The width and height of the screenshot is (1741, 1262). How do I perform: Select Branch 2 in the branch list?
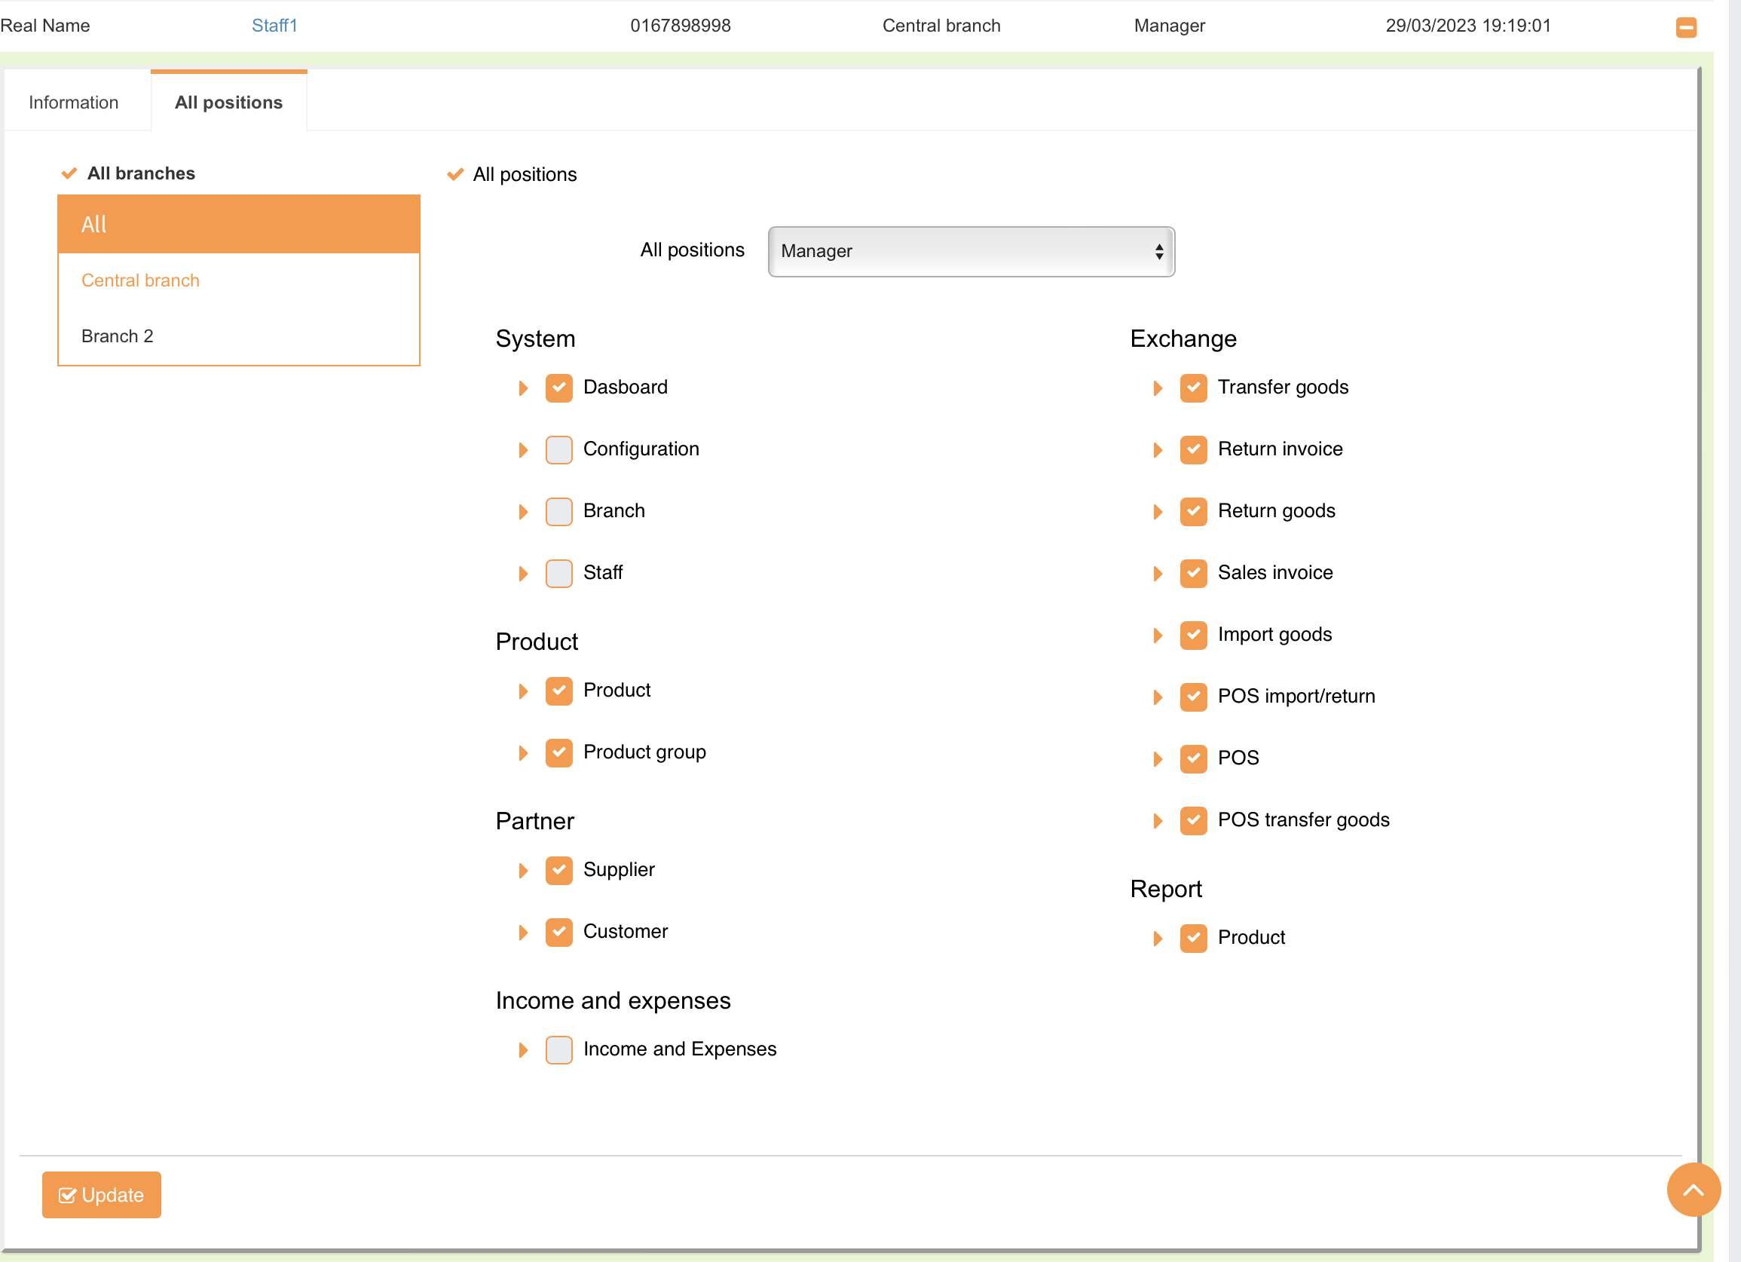tap(118, 336)
